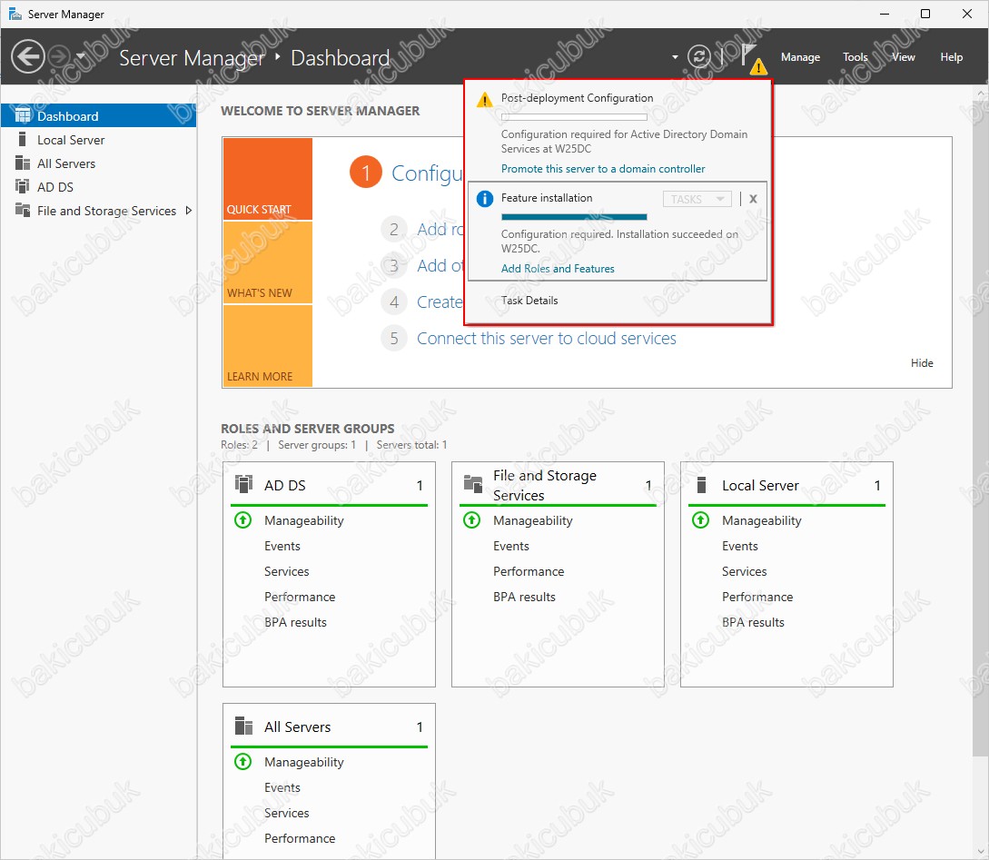Open Services in the Local Server tile
Viewport: 989px width, 860px height.
745,570
